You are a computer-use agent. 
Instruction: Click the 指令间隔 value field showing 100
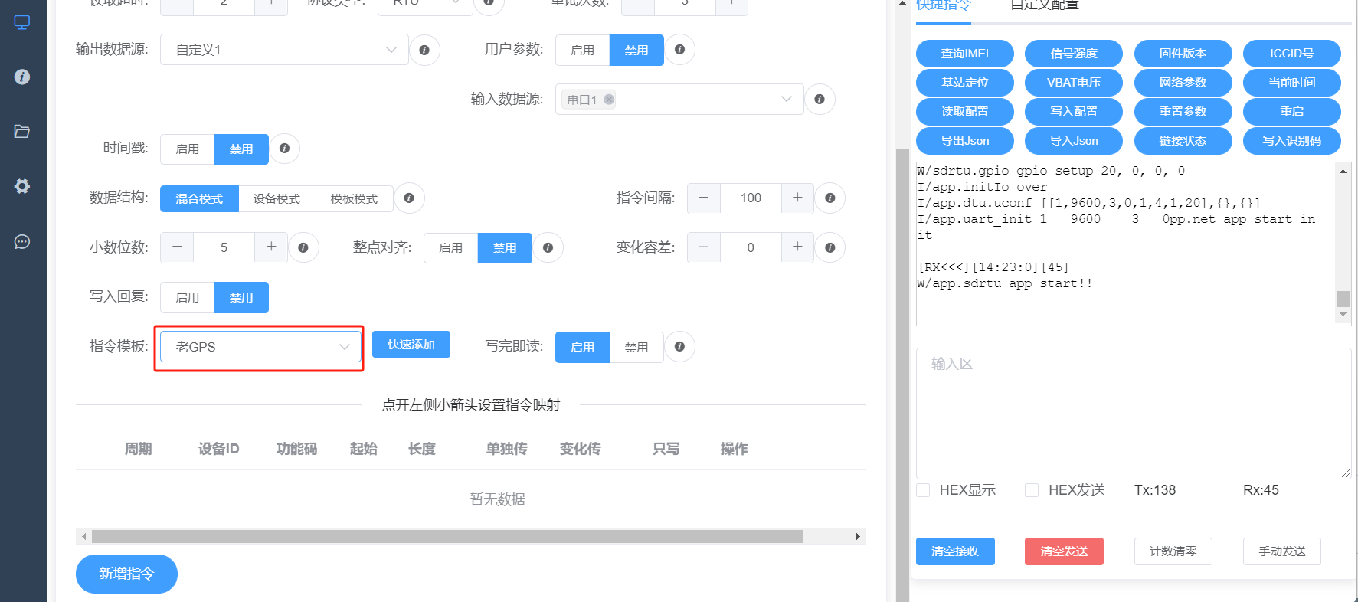tap(751, 198)
